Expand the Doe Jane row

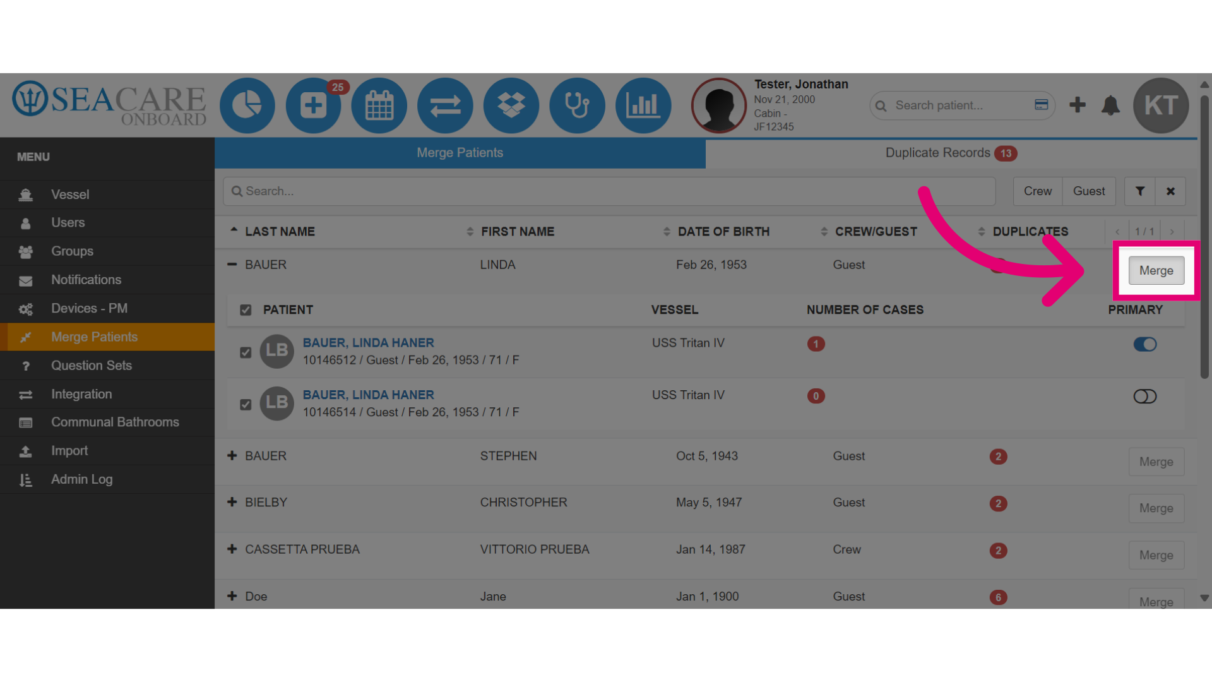(232, 596)
